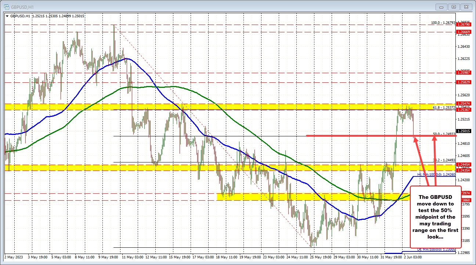Image resolution: width=476 pixels, height=265 pixels.
Task: Click the 1.25620 price axis value
Action: (464, 95)
